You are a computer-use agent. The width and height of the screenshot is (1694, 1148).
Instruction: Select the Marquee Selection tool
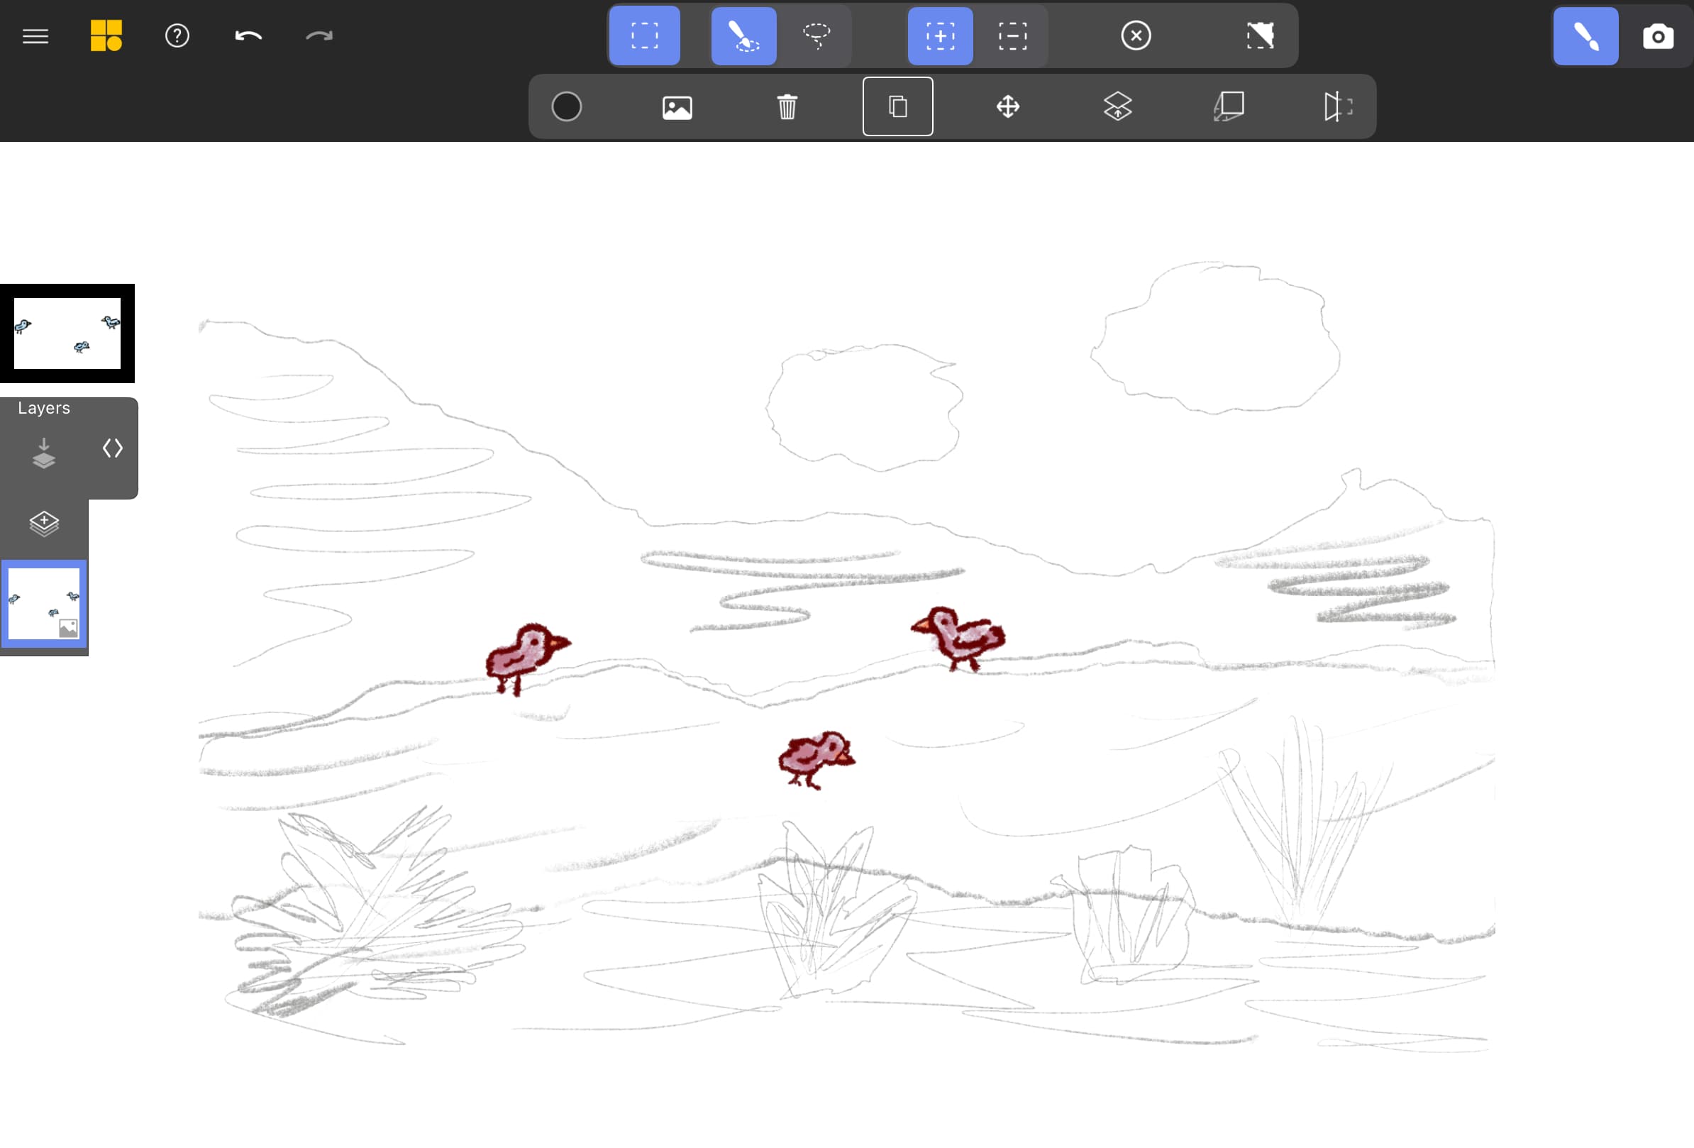coord(646,35)
